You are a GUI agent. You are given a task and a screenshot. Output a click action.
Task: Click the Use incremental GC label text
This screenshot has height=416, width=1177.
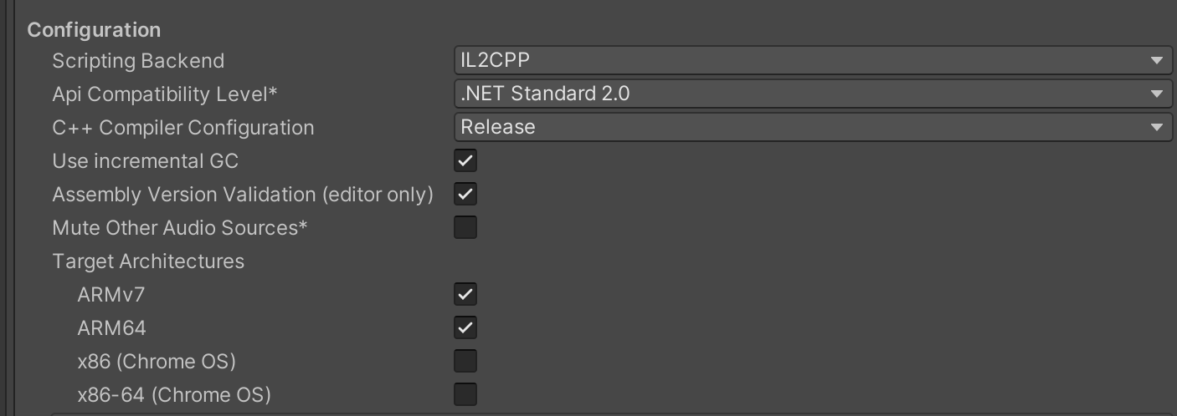point(145,161)
